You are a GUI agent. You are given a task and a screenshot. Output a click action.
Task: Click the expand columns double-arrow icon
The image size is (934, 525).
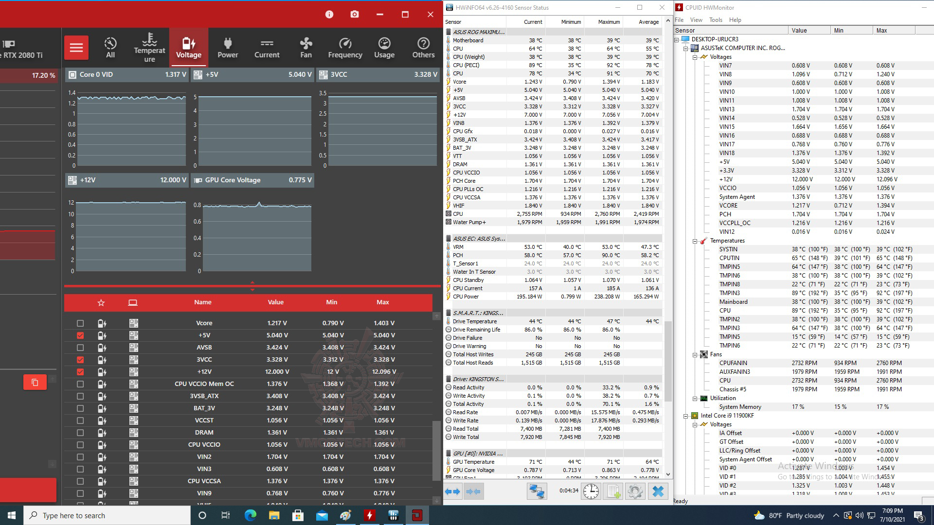tap(453, 491)
